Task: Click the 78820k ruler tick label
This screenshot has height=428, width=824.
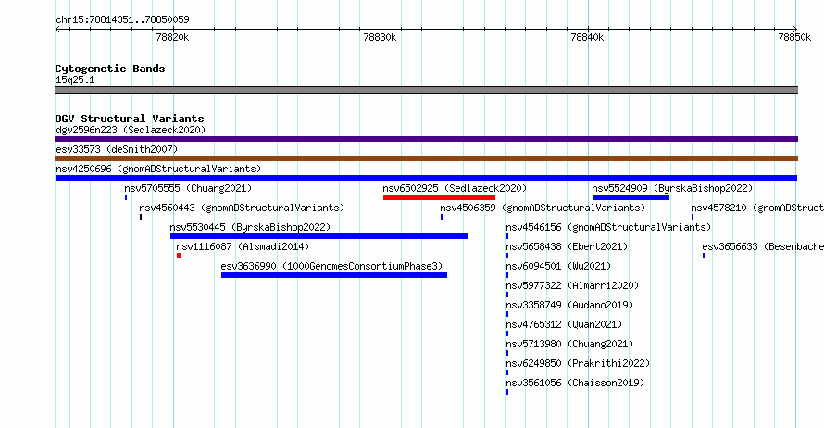Action: (172, 37)
